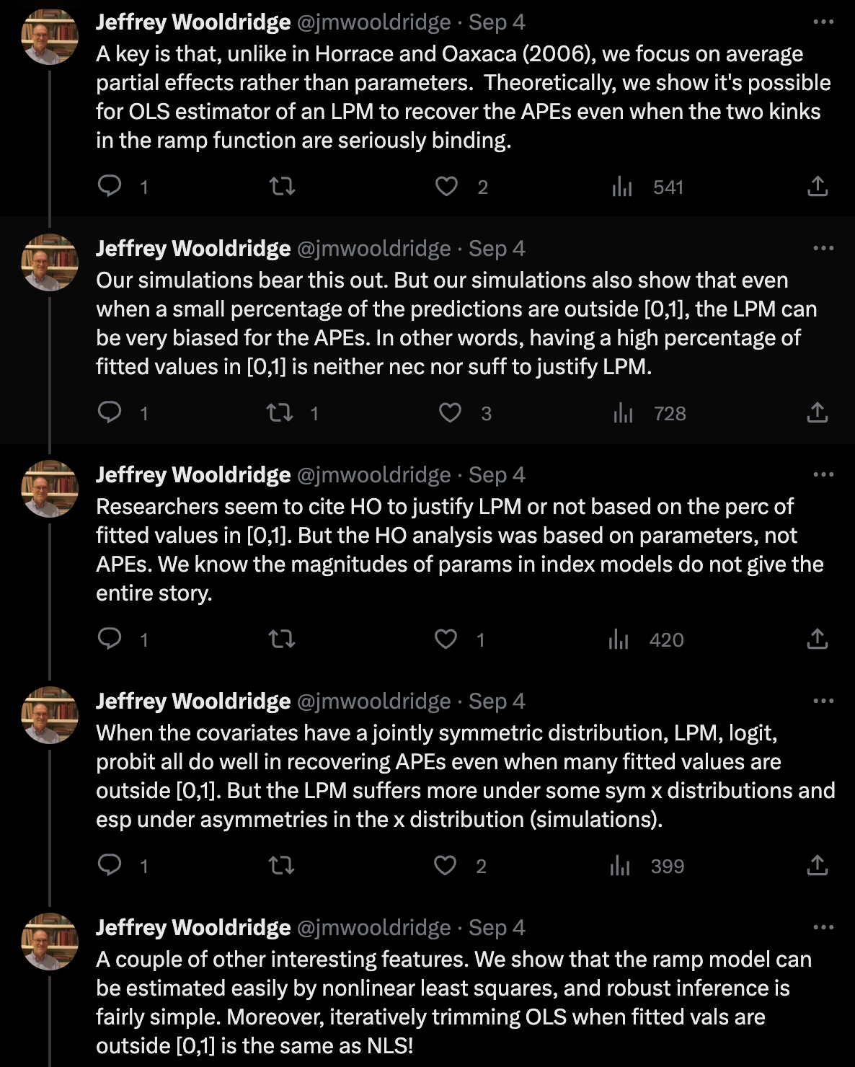Like the tweet with 728 views
The width and height of the screenshot is (855, 1067).
(450, 413)
